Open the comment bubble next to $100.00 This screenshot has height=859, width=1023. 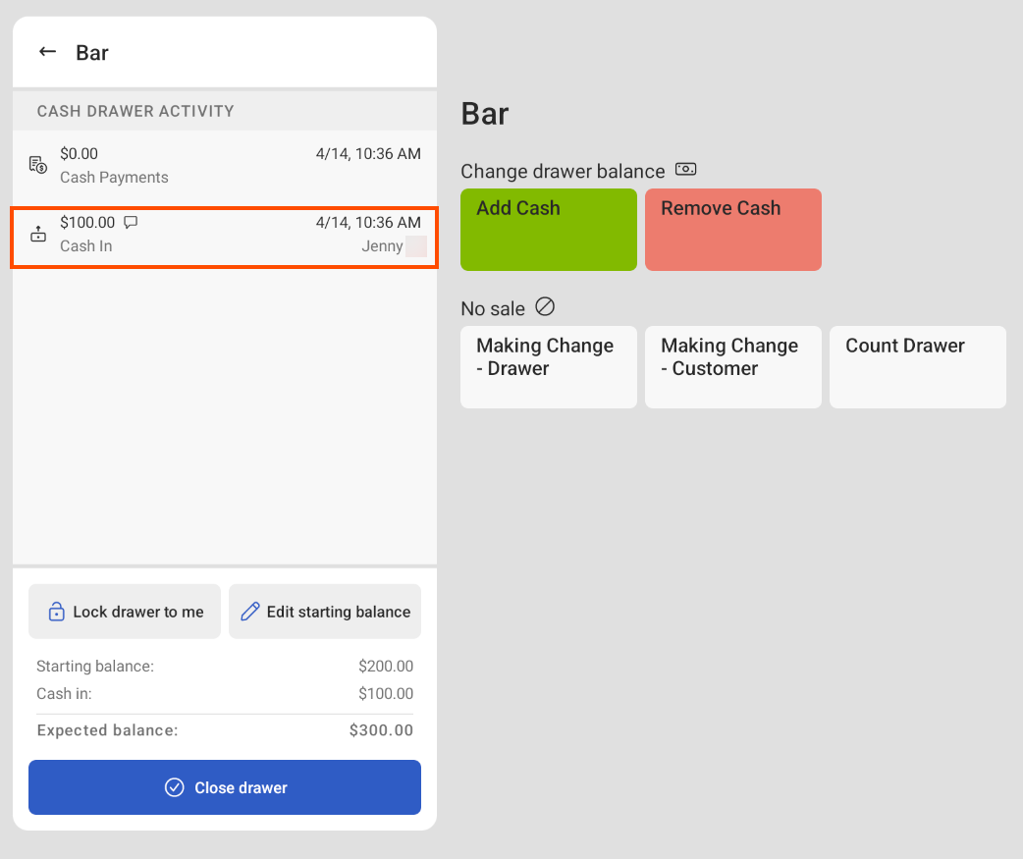(131, 223)
